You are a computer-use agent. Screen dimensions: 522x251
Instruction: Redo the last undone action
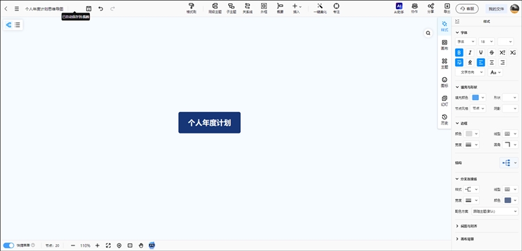(x=113, y=9)
